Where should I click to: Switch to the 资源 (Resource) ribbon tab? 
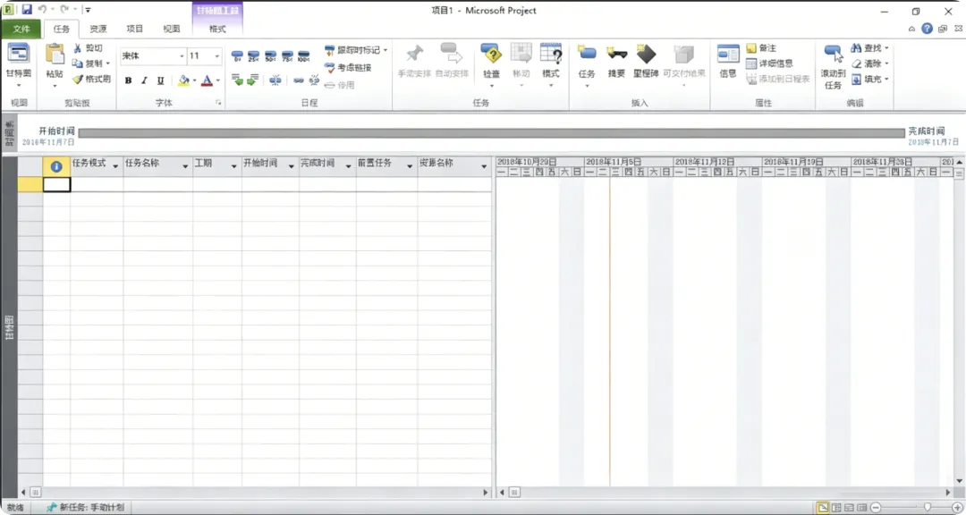[x=98, y=29]
